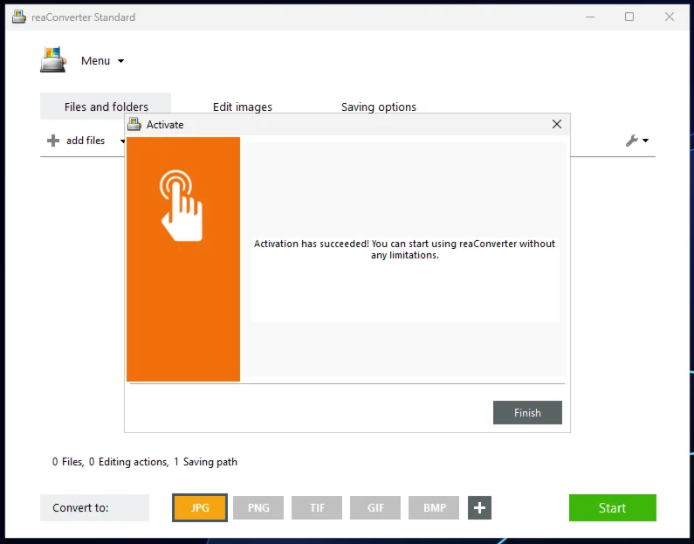
Task: Click the Activate dialog title icon
Action: (x=134, y=124)
